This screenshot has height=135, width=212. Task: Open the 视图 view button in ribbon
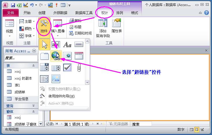point(9,28)
